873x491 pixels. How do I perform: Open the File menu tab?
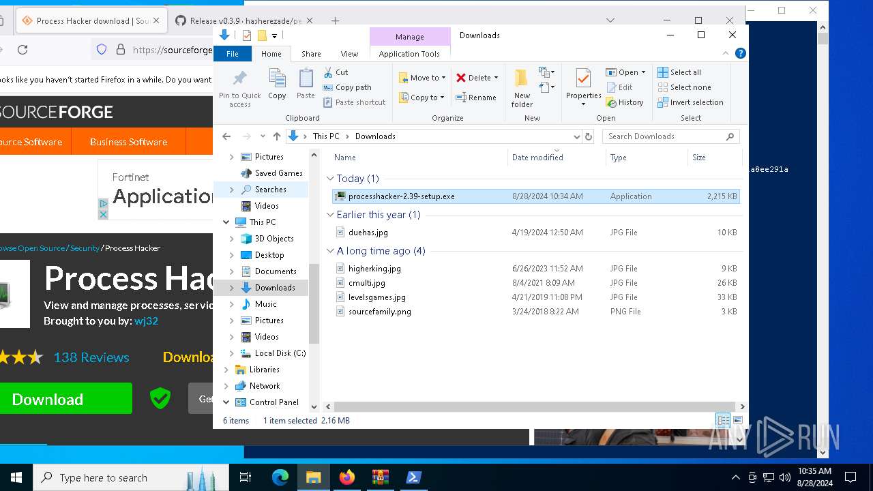[233, 54]
